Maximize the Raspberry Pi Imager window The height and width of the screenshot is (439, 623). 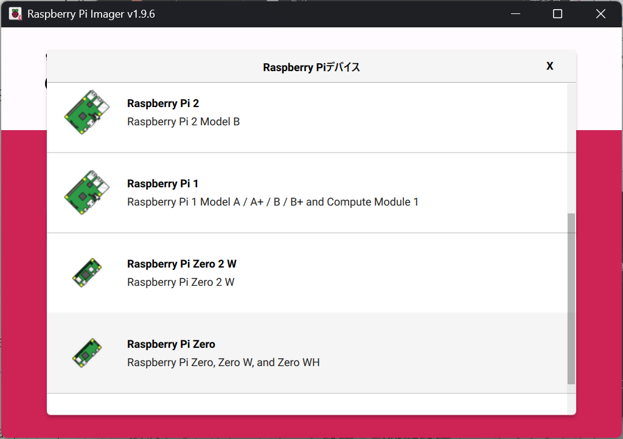coord(557,14)
